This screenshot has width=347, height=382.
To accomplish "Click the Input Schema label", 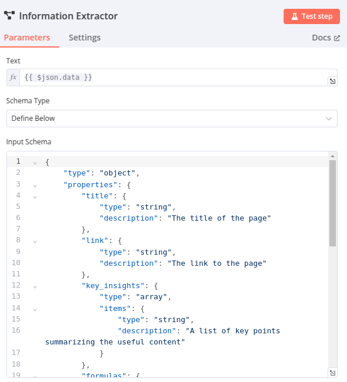I will (x=29, y=142).
